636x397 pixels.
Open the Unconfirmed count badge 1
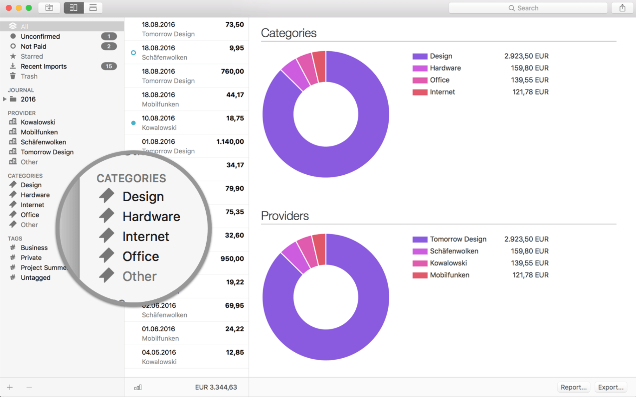tap(109, 36)
